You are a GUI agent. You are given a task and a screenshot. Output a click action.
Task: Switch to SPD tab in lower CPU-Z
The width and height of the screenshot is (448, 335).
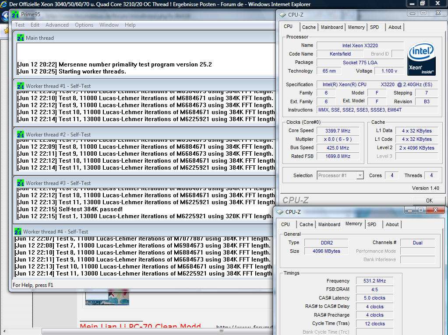pos(372,224)
